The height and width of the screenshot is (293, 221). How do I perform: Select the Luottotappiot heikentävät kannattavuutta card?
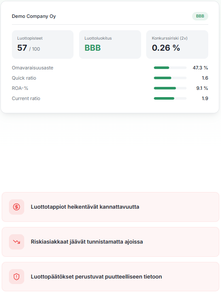point(110,207)
